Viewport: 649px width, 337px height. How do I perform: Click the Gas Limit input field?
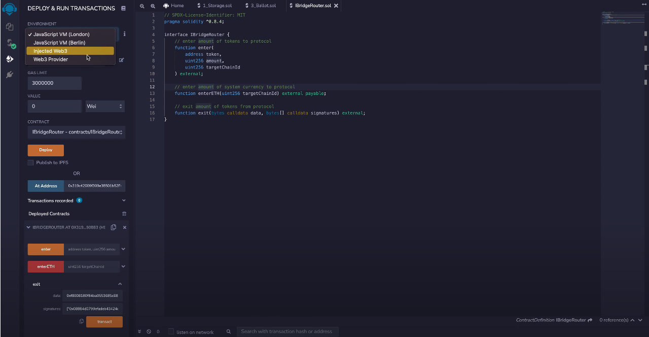(54, 83)
